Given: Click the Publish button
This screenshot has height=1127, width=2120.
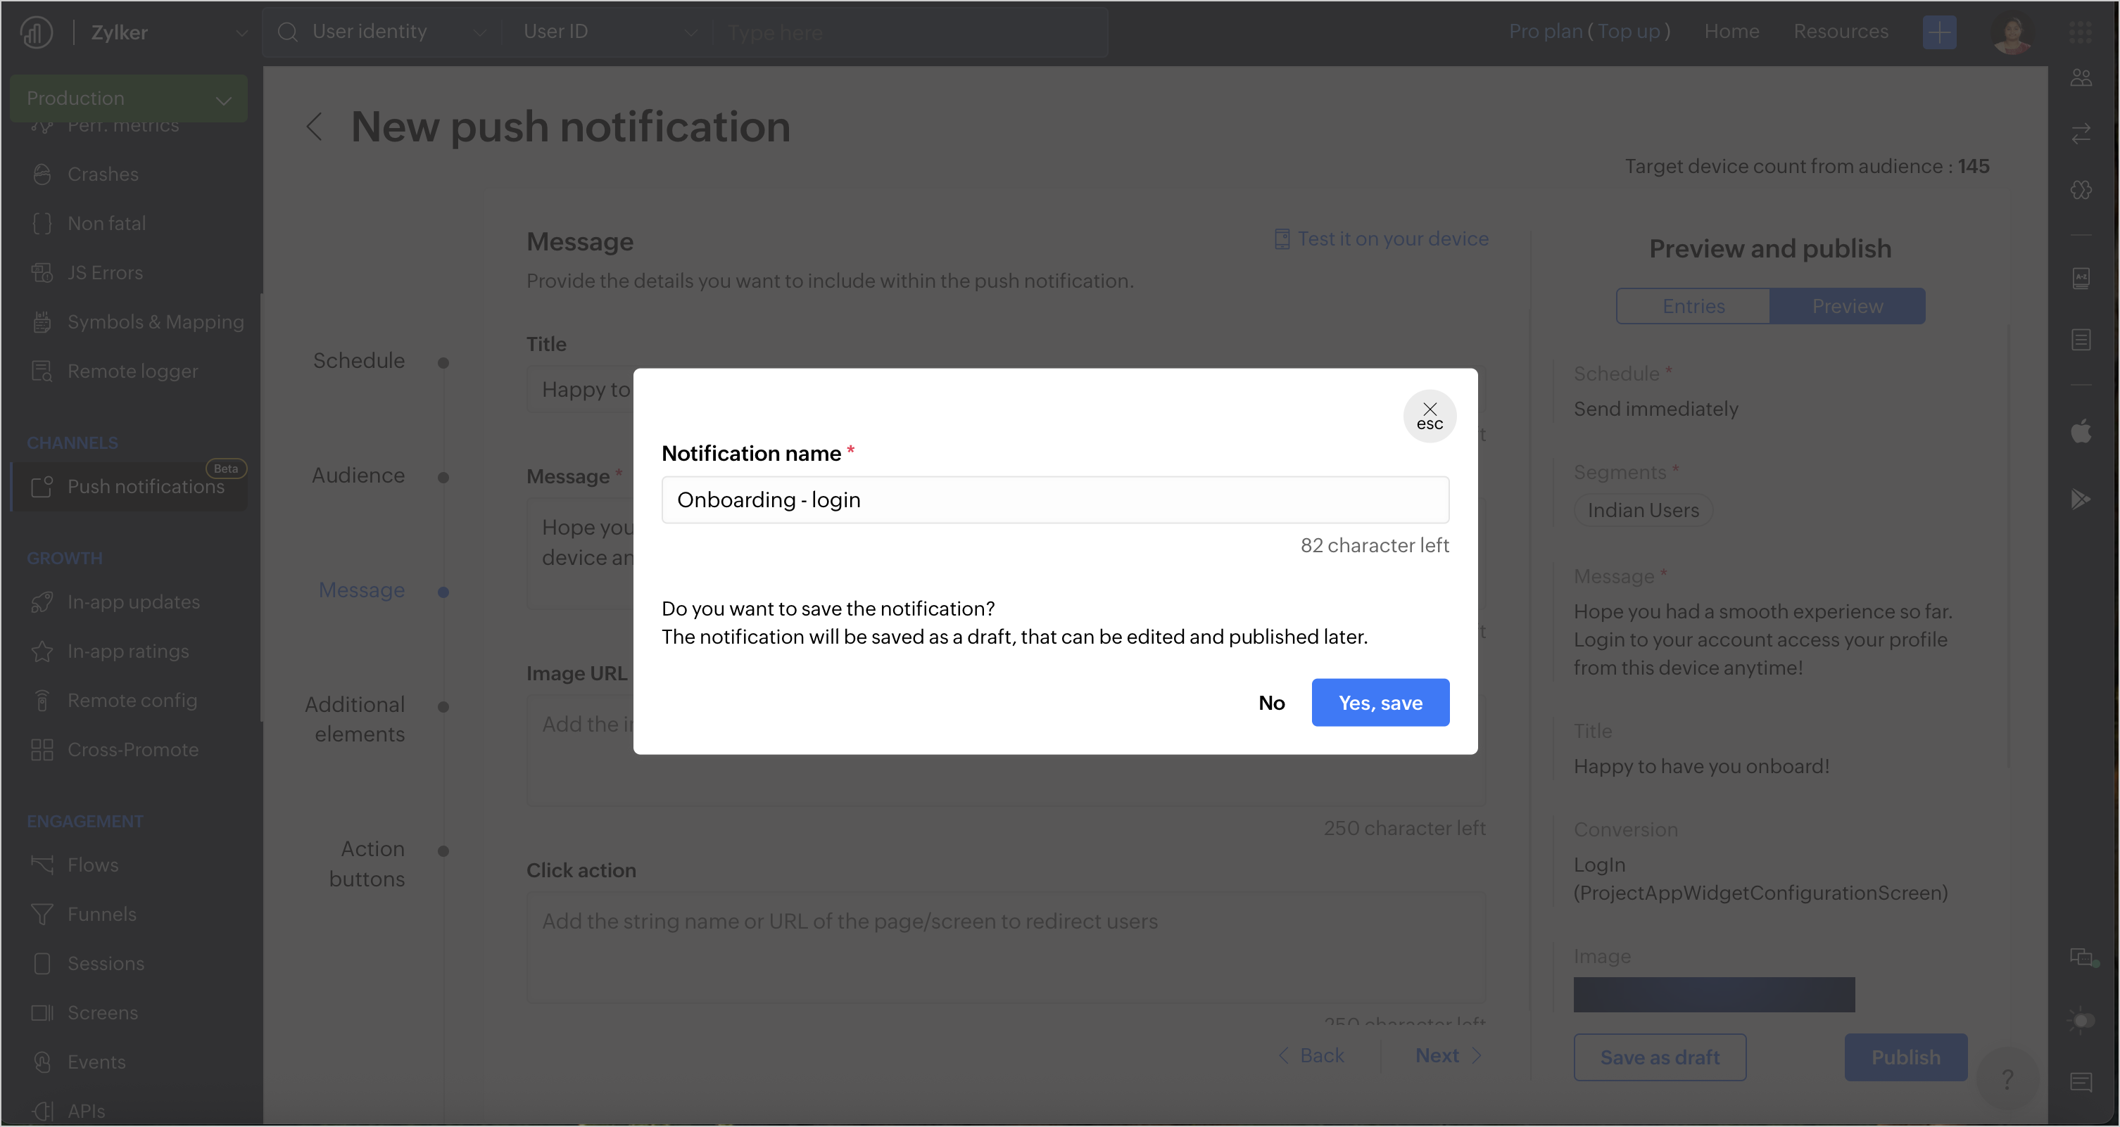Looking at the screenshot, I should tap(1905, 1057).
